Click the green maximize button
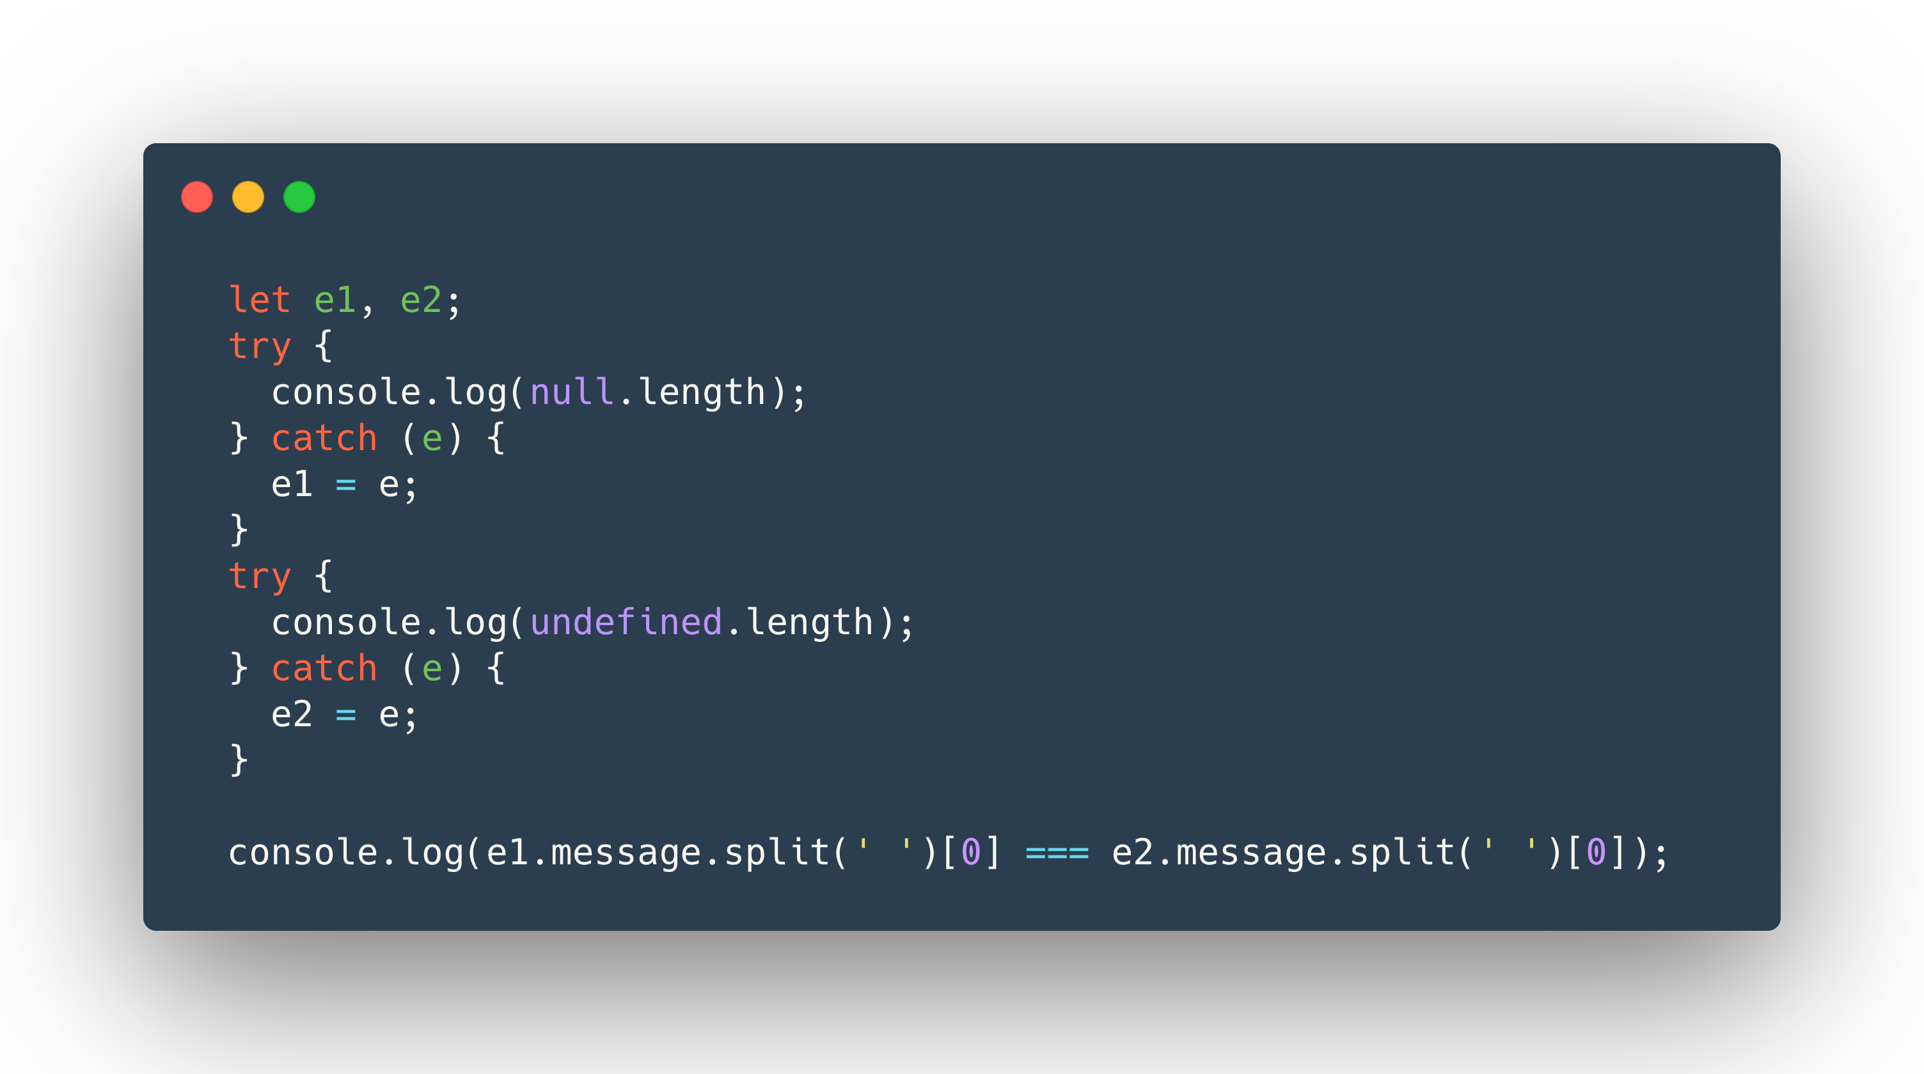 click(297, 198)
